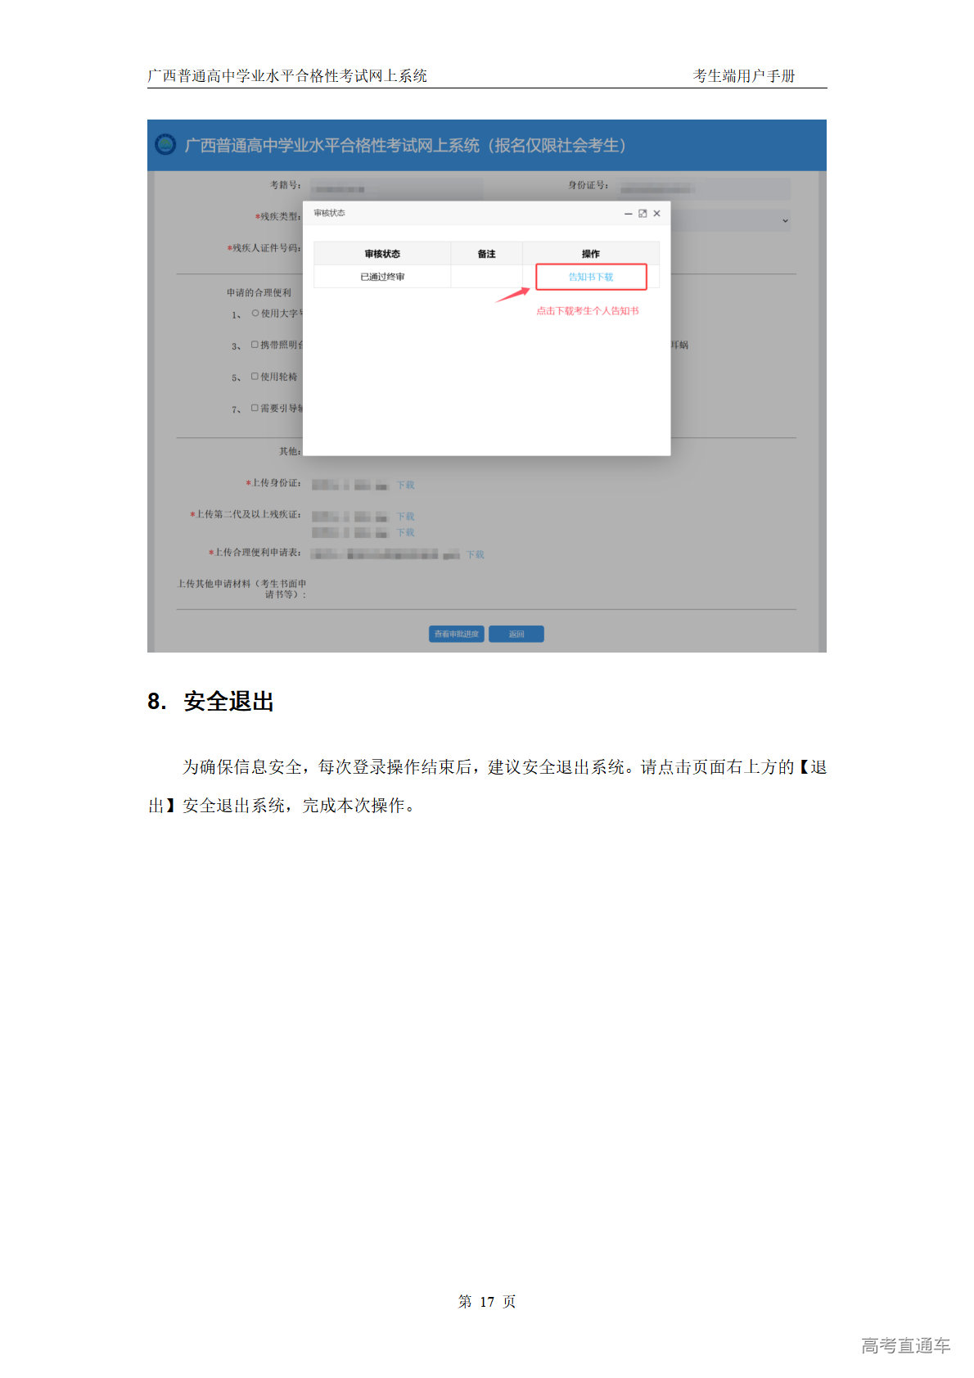Close the 审核状态 dialog
The image size is (974, 1378).
[656, 214]
